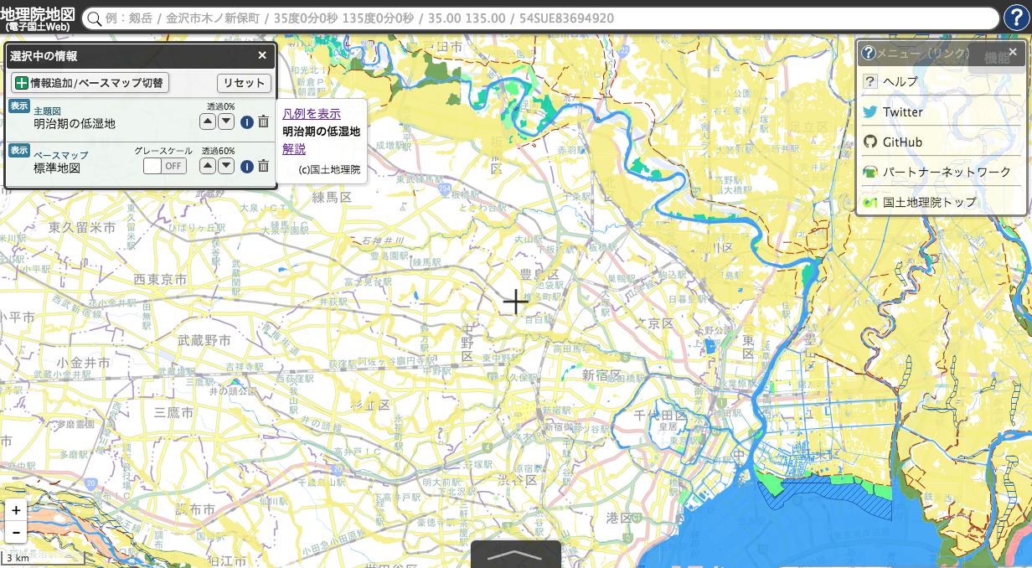Decrease transparency of 標準地図 with down arrow
This screenshot has height=568, width=1032.
coord(226,166)
